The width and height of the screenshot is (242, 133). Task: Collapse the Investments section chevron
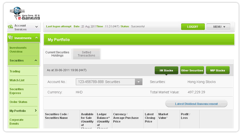pyautogui.click(x=36, y=38)
